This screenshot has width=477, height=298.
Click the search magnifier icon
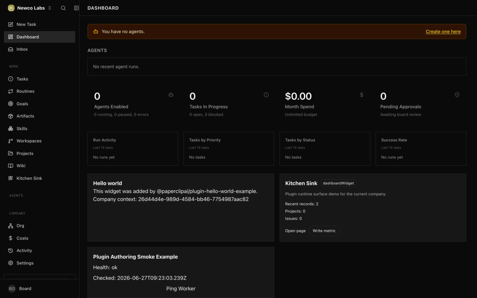click(x=63, y=8)
